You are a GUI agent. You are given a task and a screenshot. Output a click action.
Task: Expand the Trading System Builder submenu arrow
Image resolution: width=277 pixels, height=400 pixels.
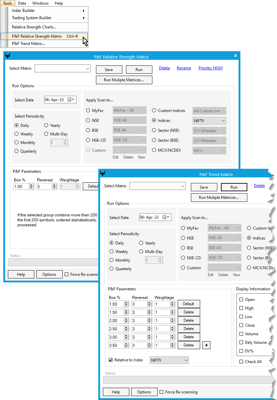84,18
